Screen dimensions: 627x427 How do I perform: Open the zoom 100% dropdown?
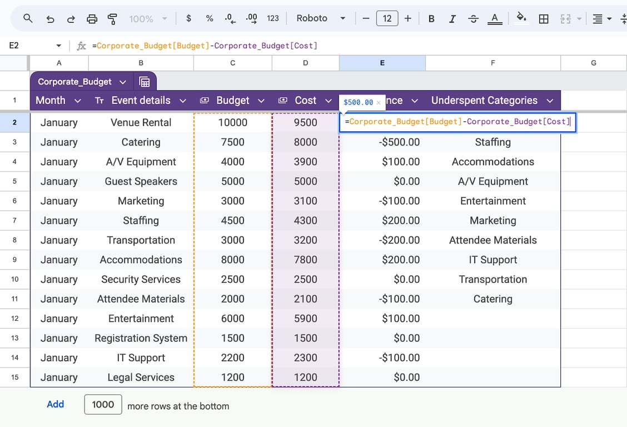tap(147, 19)
